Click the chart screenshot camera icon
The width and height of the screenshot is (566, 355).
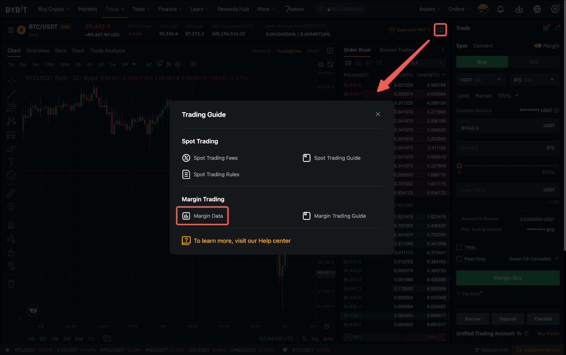click(321, 64)
